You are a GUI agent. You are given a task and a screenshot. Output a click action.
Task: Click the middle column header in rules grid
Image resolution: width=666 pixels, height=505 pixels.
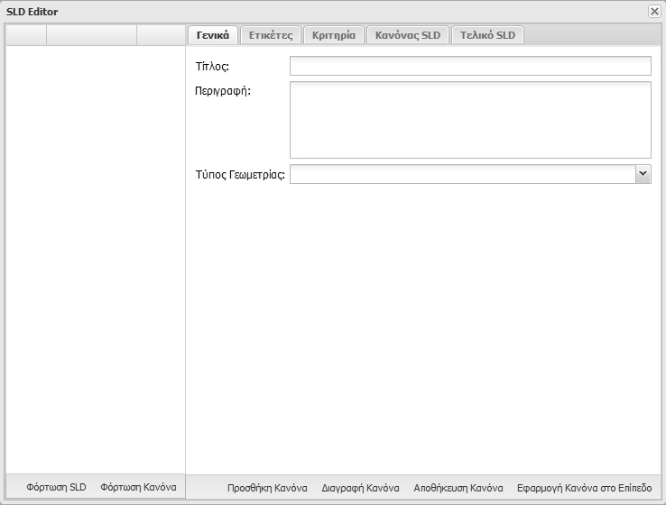coord(91,35)
